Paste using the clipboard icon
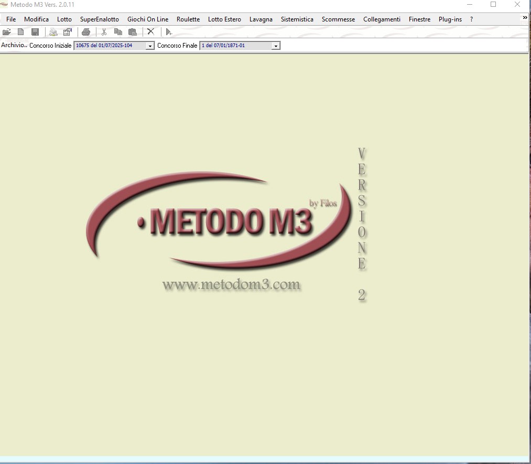 click(133, 32)
